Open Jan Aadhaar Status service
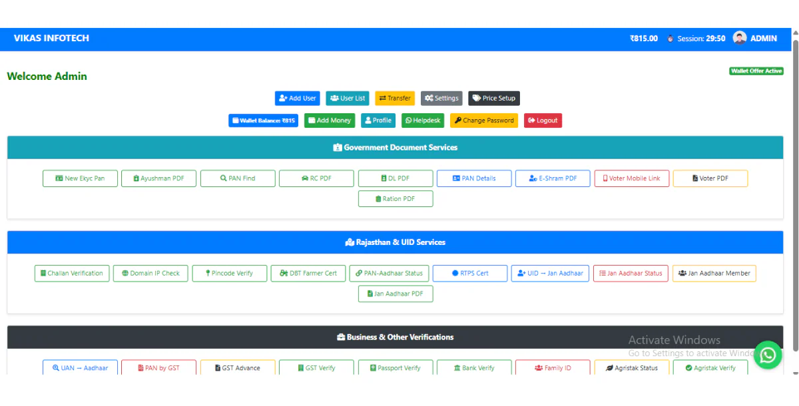Viewport: 799px width, 406px height. [x=630, y=274]
